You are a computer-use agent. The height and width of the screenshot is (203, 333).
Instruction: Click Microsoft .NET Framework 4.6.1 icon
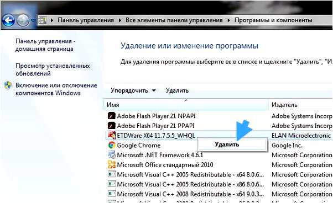tap(112, 155)
